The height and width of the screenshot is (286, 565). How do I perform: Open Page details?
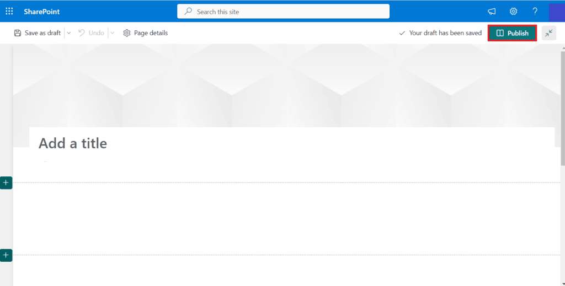click(x=145, y=33)
